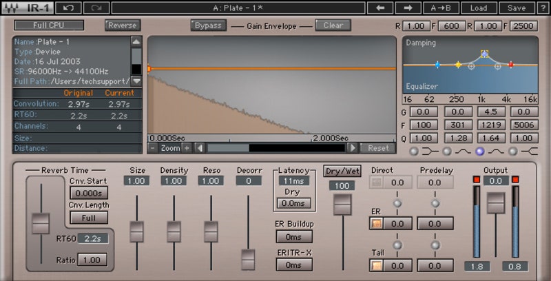Click the Dry/Wet slider handle
551x281 pixels.
tap(342, 204)
